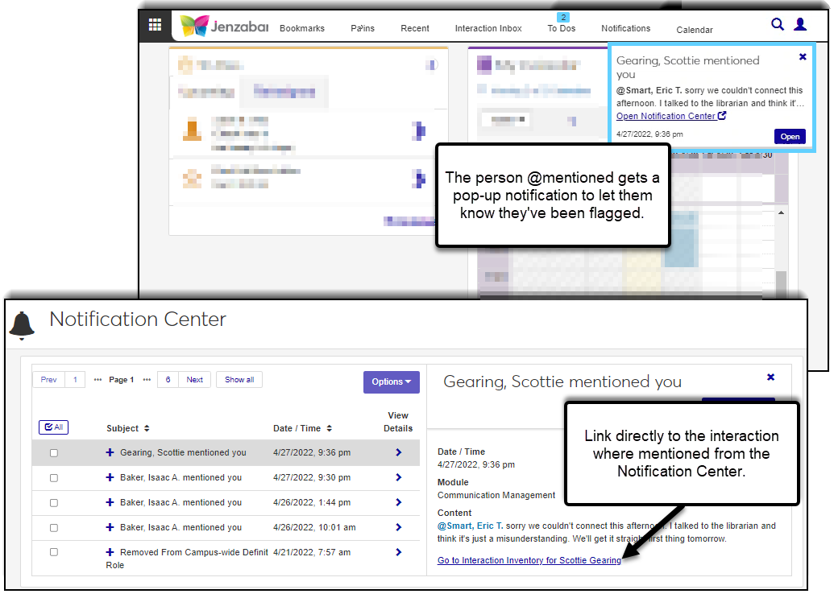The width and height of the screenshot is (834, 598).
Task: Open the app grid menu icon
Action: point(155,26)
